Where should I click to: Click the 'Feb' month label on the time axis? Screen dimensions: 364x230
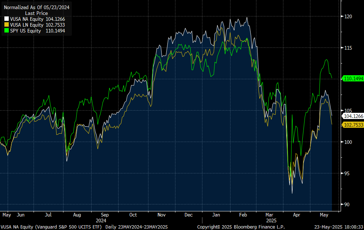(243, 215)
